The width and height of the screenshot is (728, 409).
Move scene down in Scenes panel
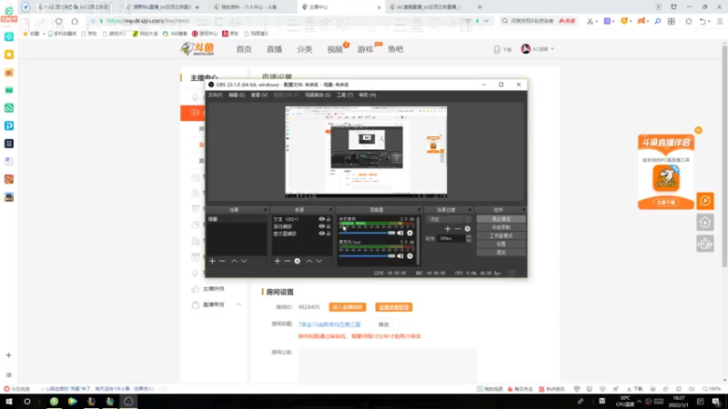pos(244,261)
